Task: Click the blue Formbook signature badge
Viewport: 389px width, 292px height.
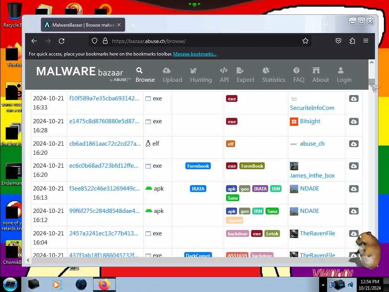Action: tap(198, 166)
